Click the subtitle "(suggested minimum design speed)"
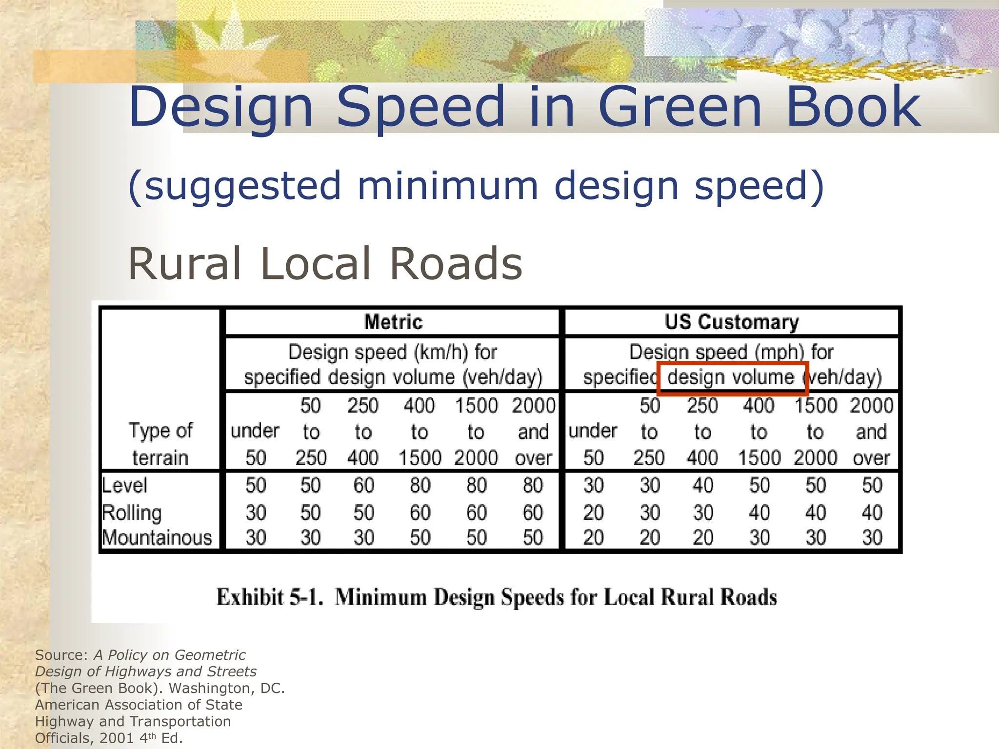 coord(476,186)
